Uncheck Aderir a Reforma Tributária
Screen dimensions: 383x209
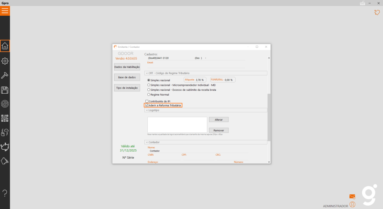pyautogui.click(x=147, y=106)
